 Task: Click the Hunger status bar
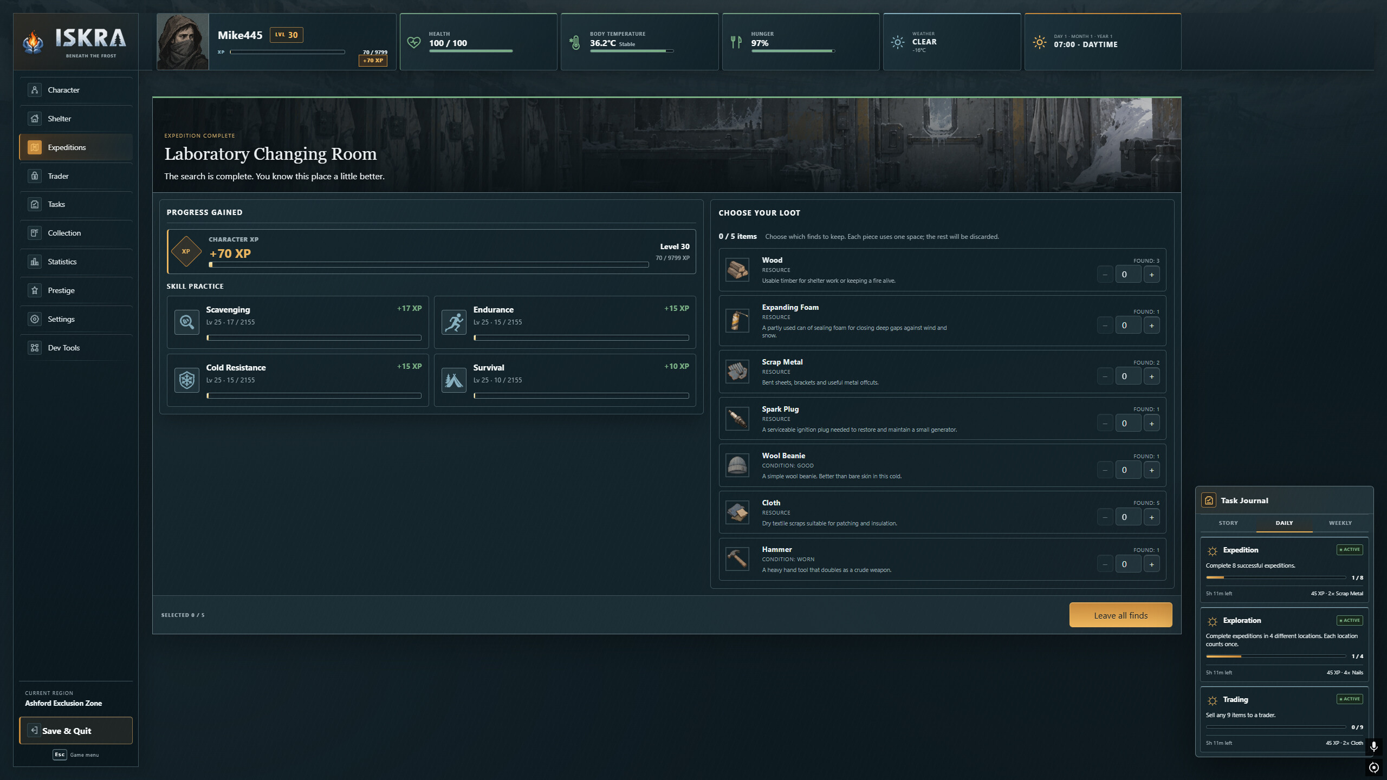[x=793, y=51]
